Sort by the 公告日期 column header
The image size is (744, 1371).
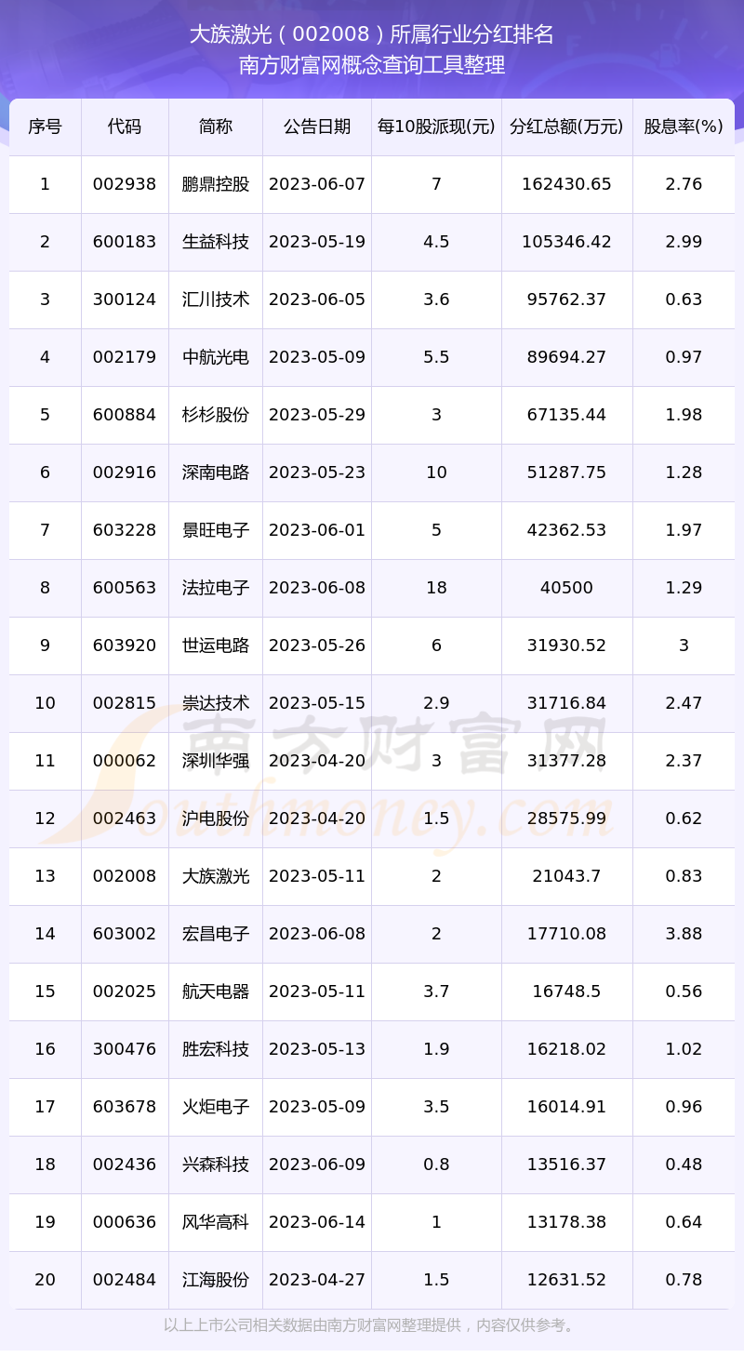point(317,126)
